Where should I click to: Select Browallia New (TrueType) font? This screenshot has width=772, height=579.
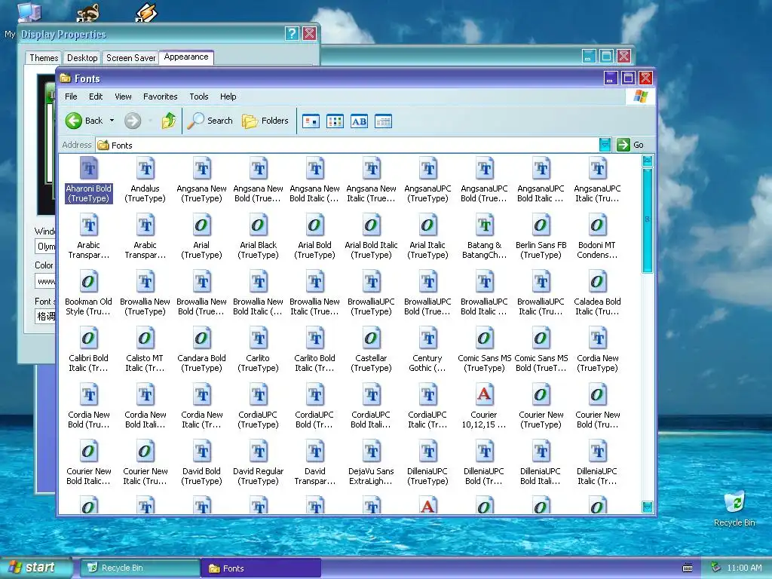coord(146,293)
